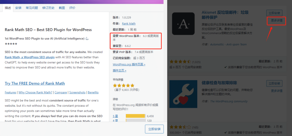The image size is (292, 136).
Task: Click 'Why Choose Rank Math?' link
Action: [x=35, y=92]
